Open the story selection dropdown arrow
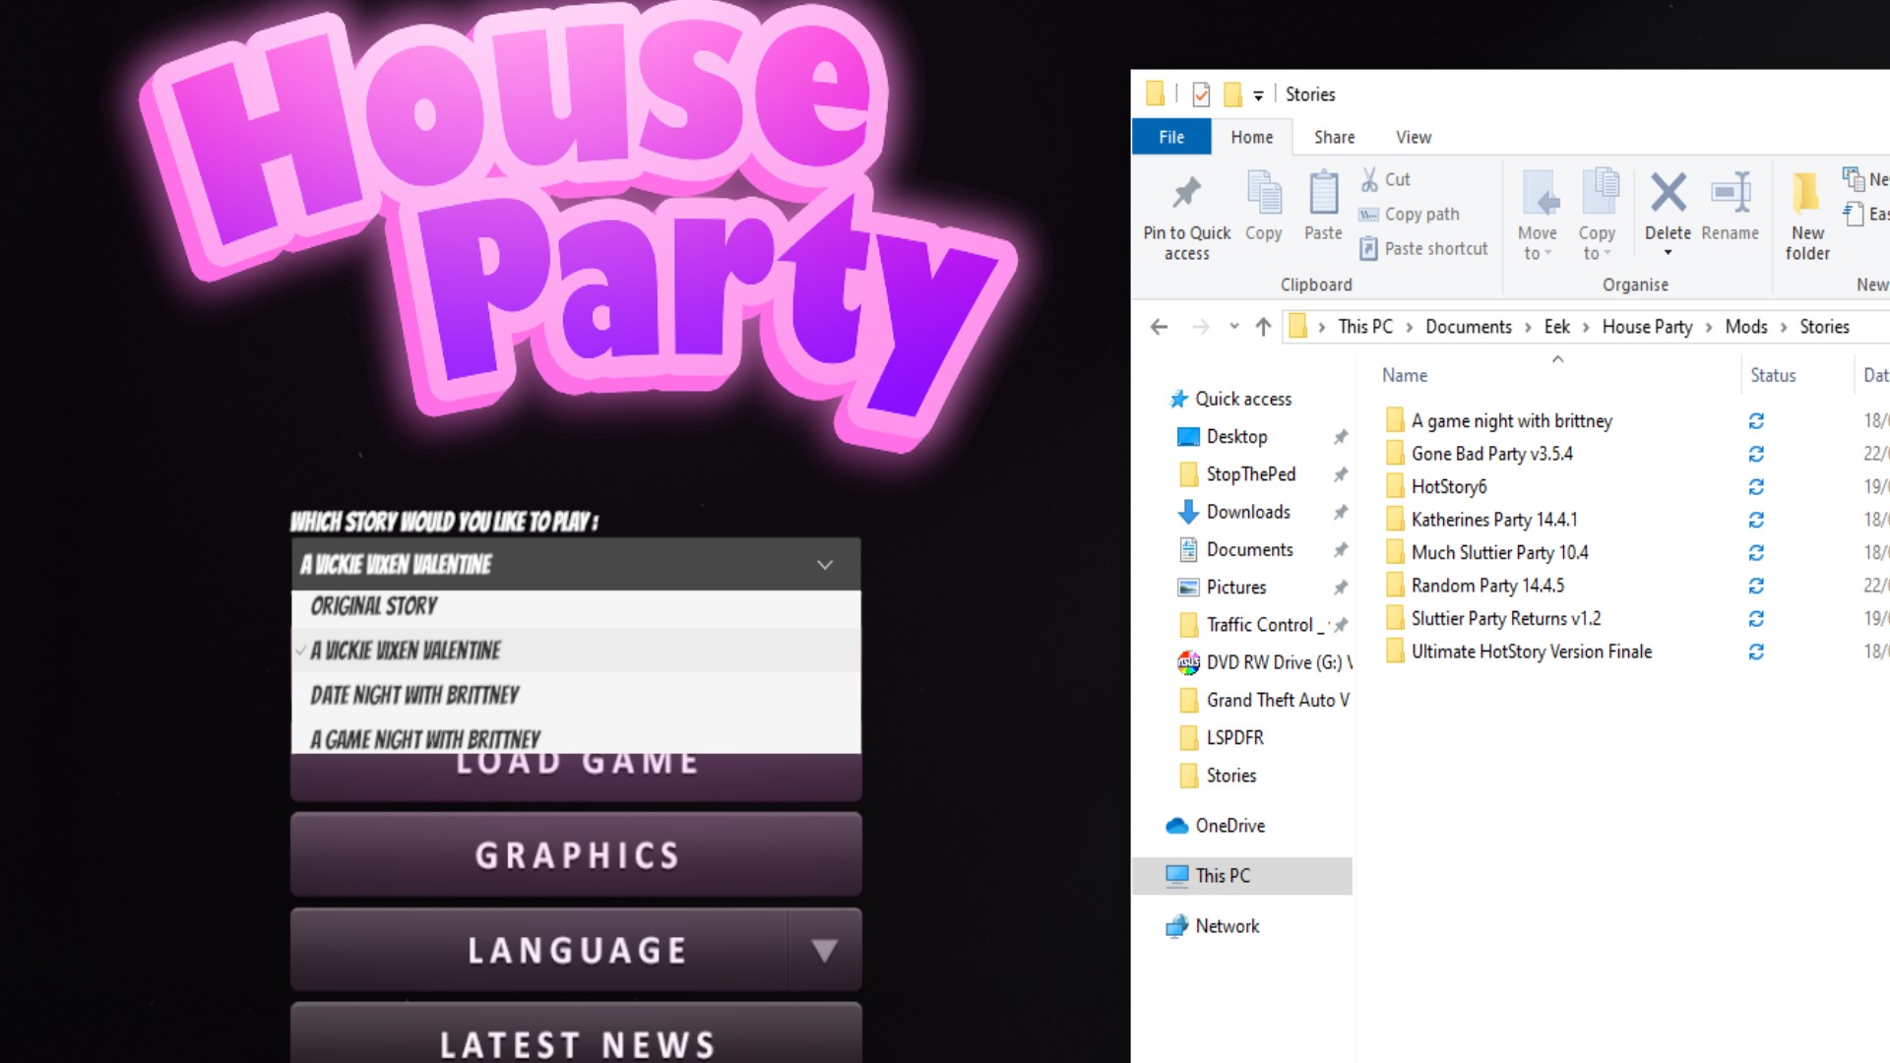 click(x=825, y=565)
